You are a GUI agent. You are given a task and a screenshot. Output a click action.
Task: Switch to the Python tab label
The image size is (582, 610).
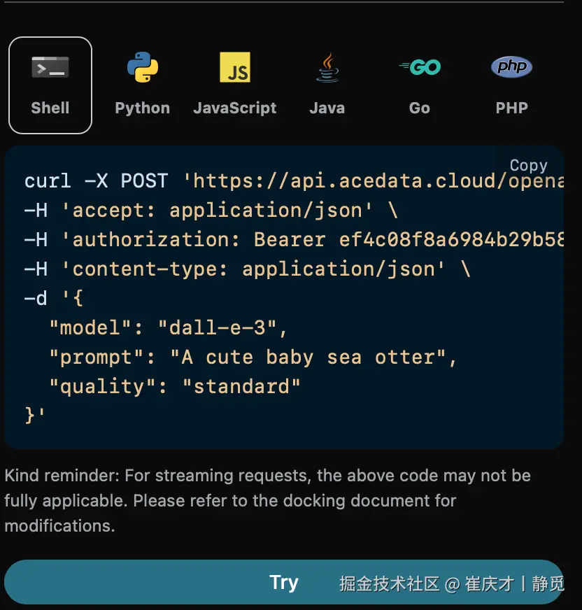point(143,108)
